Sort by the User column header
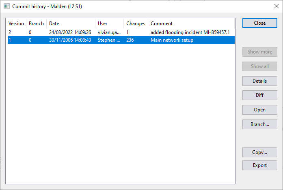The image size is (283, 190). pyautogui.click(x=109, y=23)
